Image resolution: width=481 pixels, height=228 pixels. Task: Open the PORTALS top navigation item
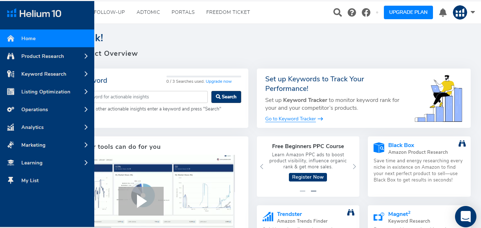183,12
